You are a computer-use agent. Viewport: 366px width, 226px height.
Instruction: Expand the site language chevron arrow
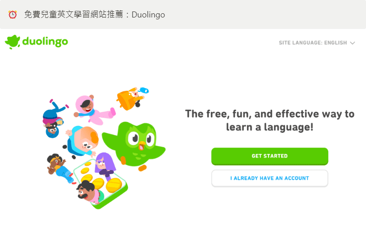(x=353, y=43)
